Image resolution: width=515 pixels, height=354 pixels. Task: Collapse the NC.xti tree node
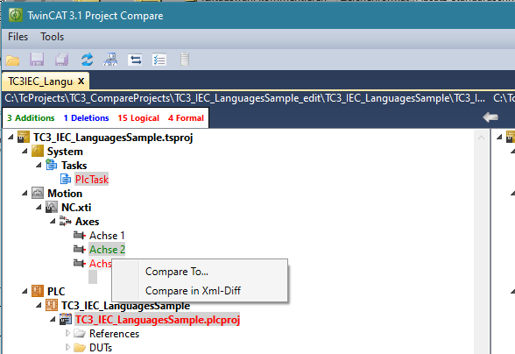pyautogui.click(x=39, y=207)
